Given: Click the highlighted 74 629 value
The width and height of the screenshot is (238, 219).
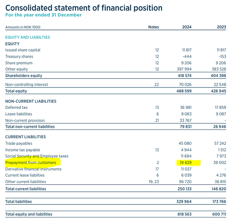Looking at the screenshot, I should (x=185, y=162).
